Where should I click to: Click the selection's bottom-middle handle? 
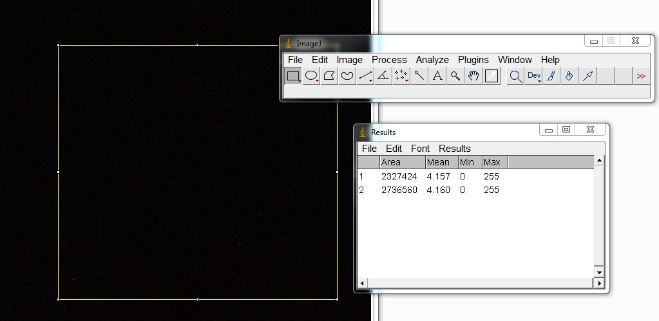pos(198,299)
